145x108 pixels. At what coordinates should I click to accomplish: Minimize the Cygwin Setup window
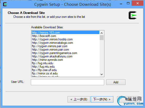121,4
